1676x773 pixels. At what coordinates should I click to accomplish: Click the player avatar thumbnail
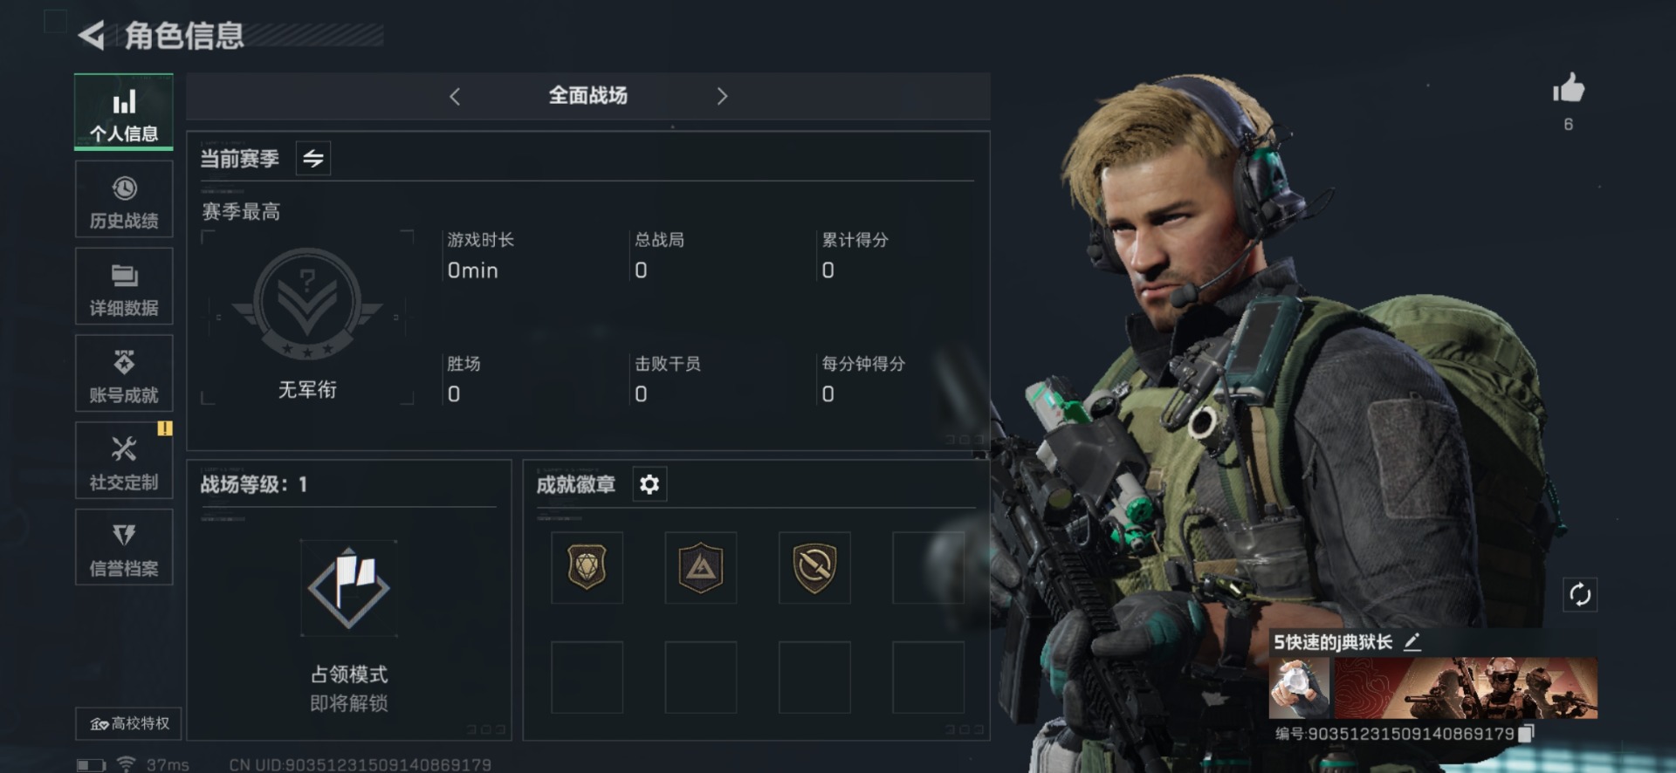tap(1300, 688)
